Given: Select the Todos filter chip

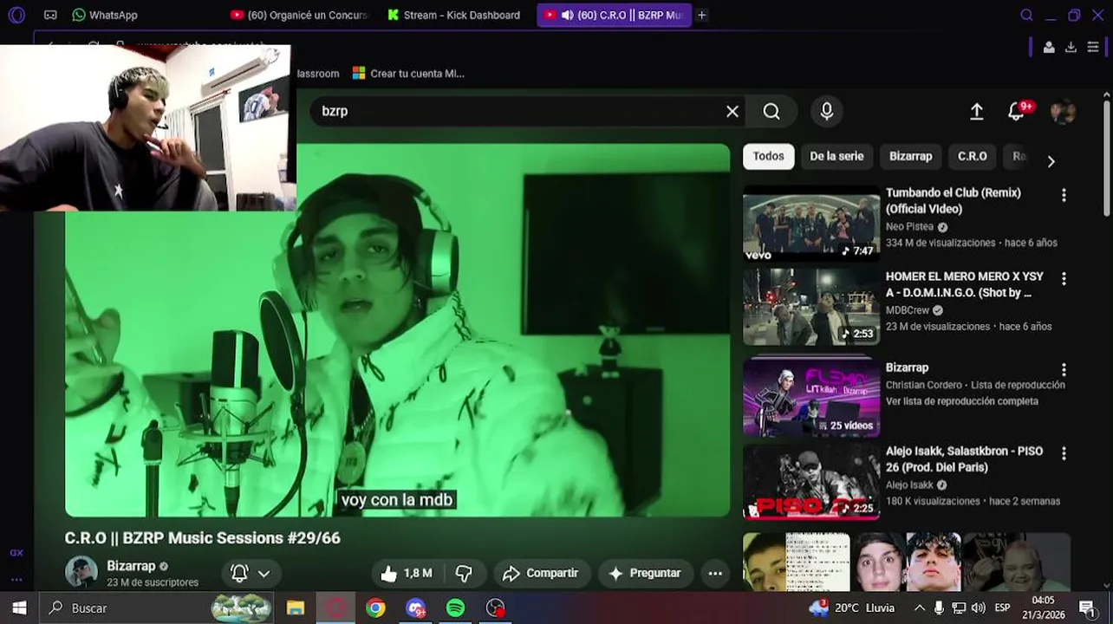Looking at the screenshot, I should pos(768,156).
